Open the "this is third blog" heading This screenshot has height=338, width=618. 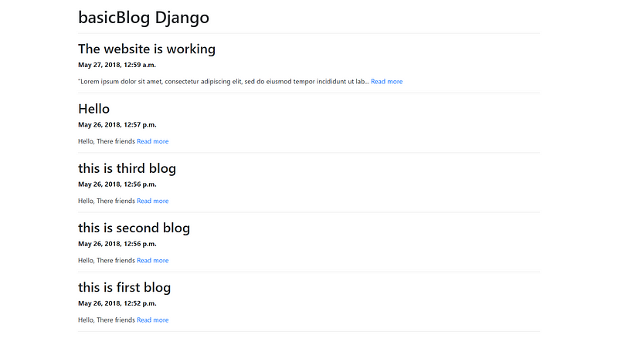coord(127,168)
